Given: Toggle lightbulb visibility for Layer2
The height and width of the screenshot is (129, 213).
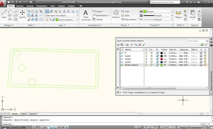Looking at the screenshot, I should pyautogui.click(x=146, y=59).
